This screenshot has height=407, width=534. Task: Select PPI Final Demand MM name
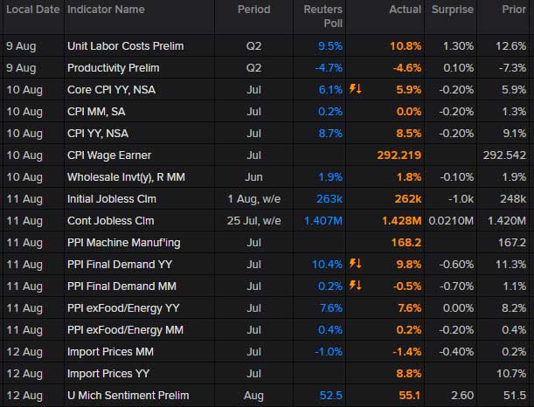[122, 286]
